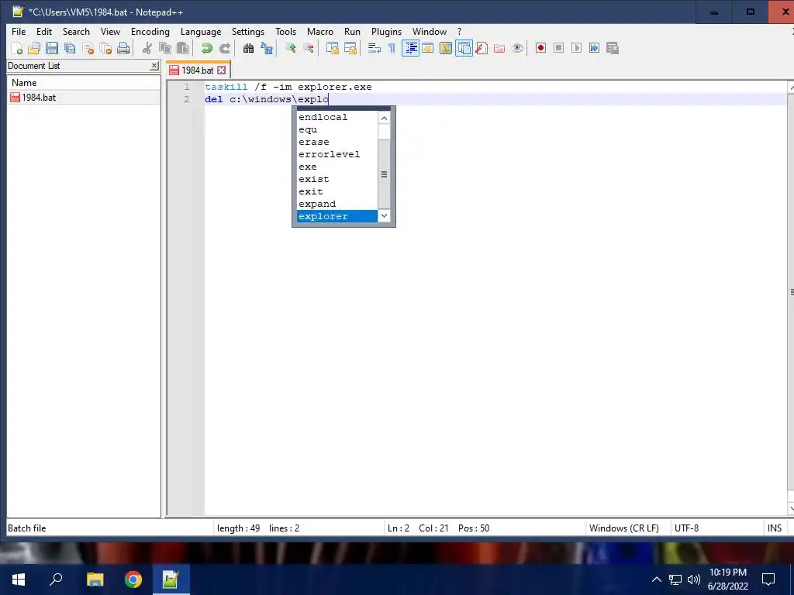794x595 pixels.
Task: Toggle the INS insert mode indicator
Action: click(x=775, y=528)
